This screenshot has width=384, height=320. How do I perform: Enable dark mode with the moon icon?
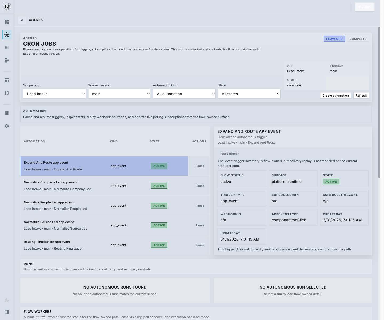[x=7, y=300]
